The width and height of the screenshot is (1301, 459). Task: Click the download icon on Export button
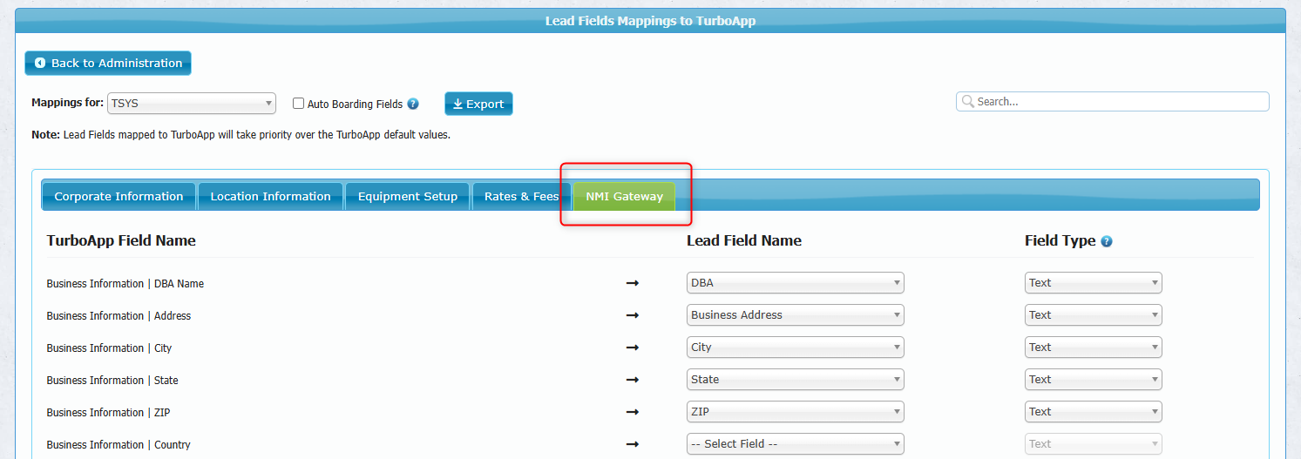pos(457,104)
